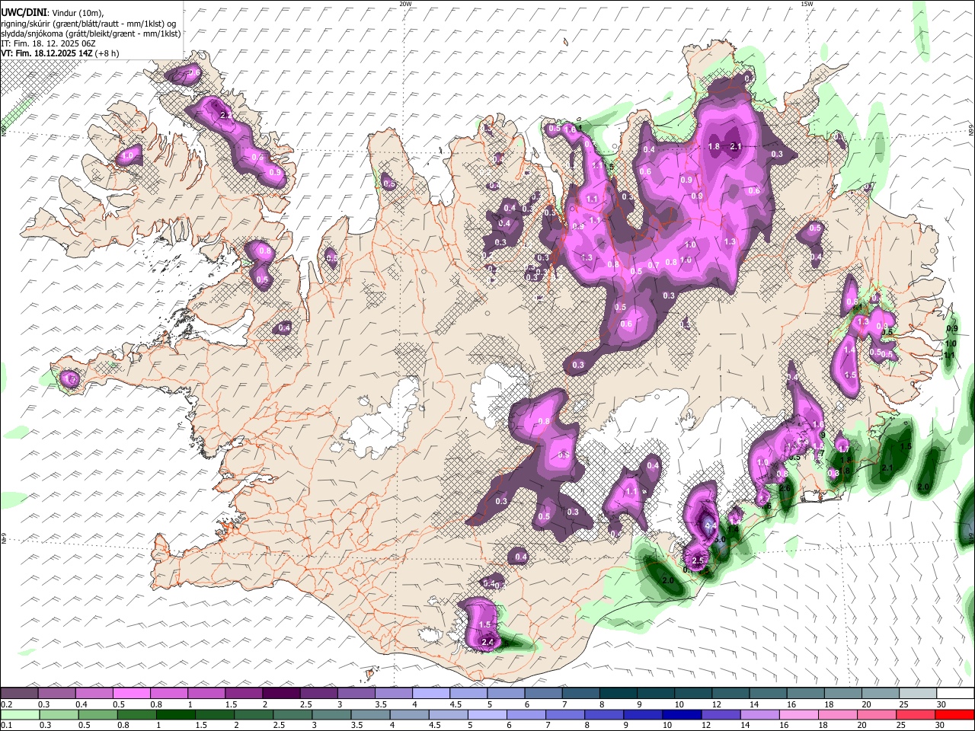Click the 'UWC/DINI' title text
Viewport: 975px width, 731px height.
click(x=23, y=11)
